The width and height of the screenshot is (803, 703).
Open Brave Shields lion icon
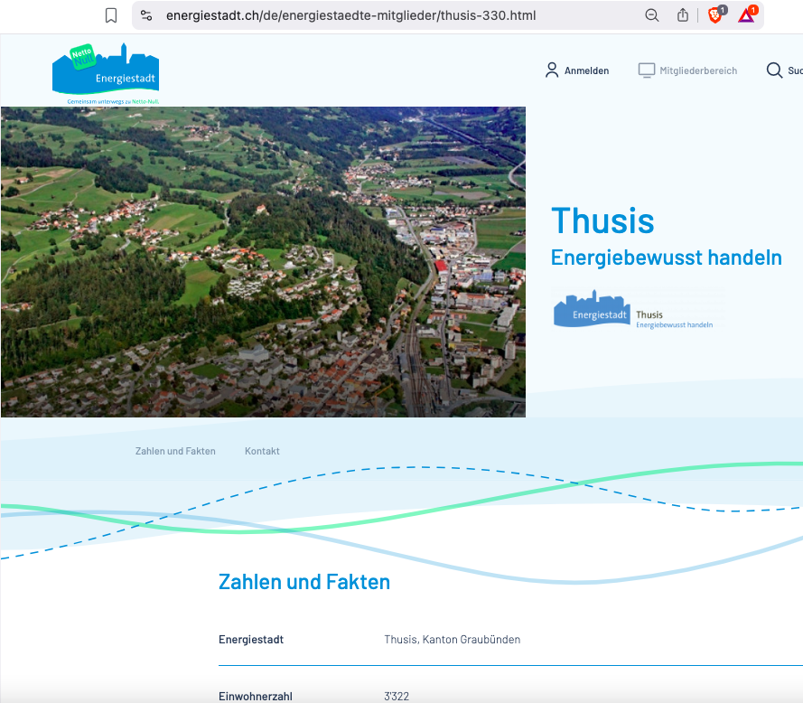tap(715, 15)
